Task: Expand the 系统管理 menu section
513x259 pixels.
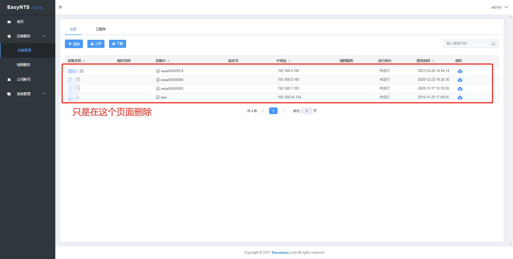Action: click(x=28, y=94)
